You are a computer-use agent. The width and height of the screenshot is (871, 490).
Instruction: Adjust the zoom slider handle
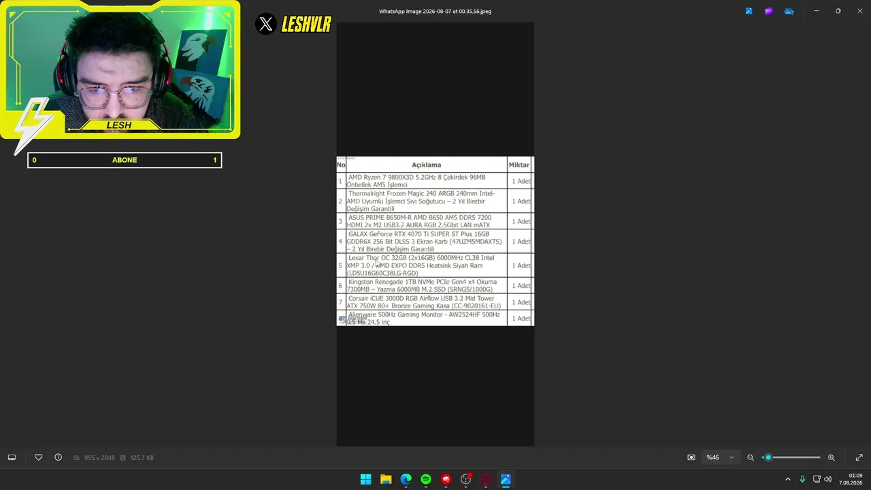tap(768, 457)
